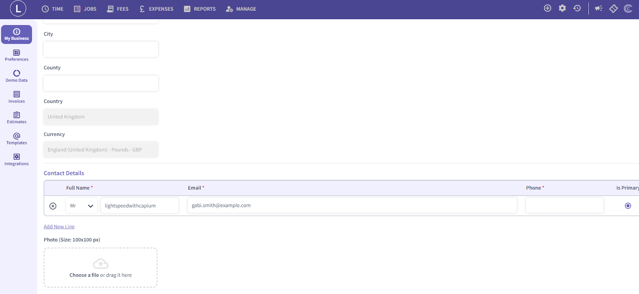Open Integrations in the sidebar
The height and width of the screenshot is (294, 639).
pyautogui.click(x=17, y=160)
